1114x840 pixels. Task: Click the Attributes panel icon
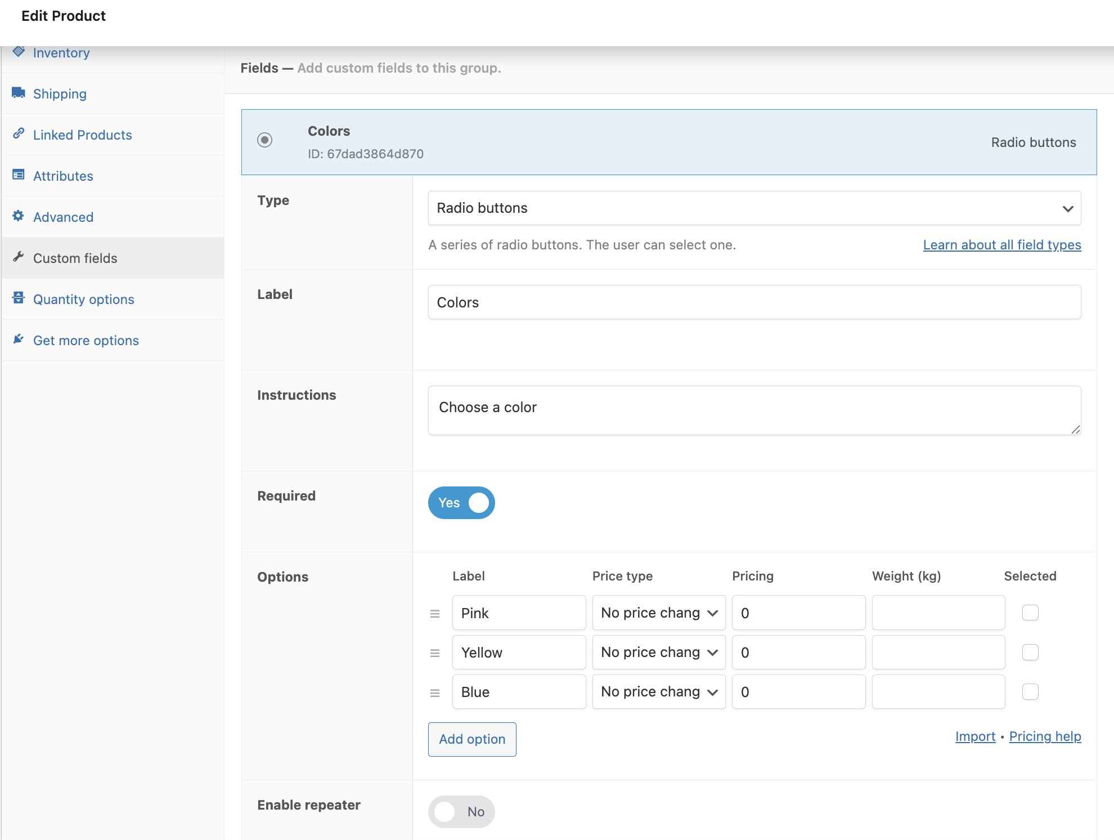point(18,176)
